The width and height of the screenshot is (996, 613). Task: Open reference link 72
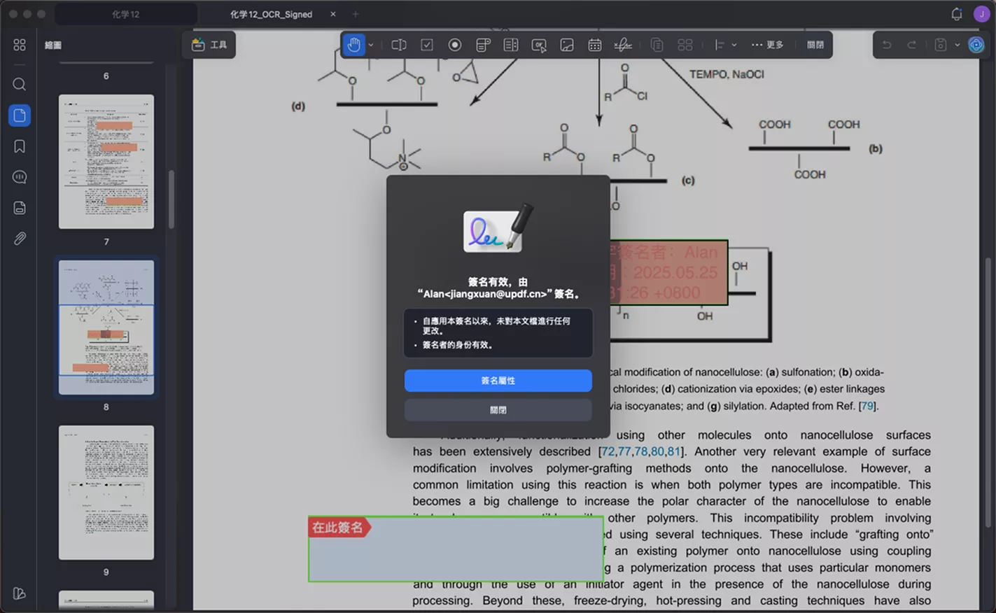[608, 451]
